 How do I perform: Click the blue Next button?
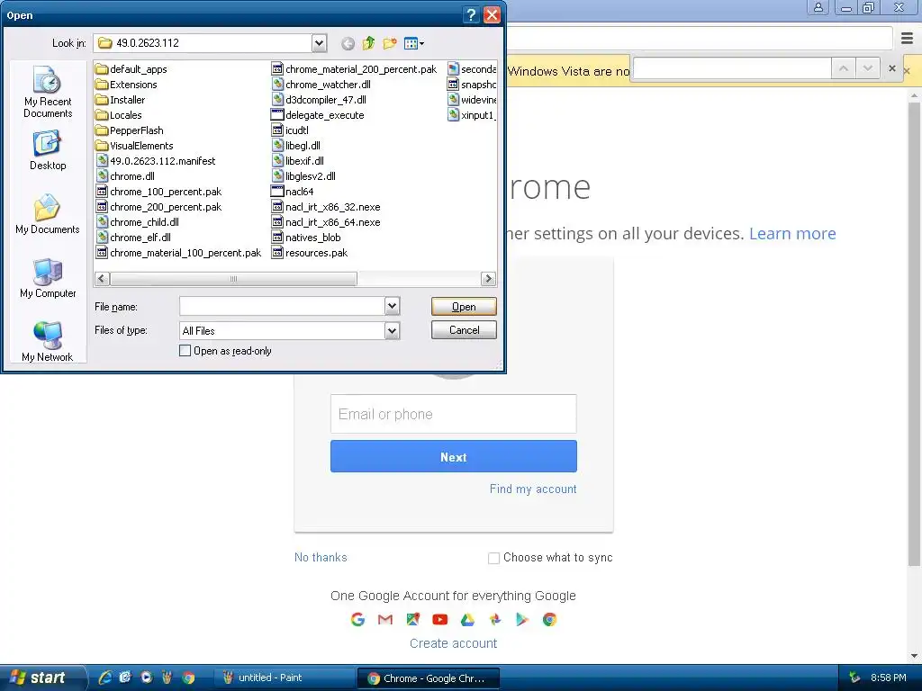[x=454, y=456]
